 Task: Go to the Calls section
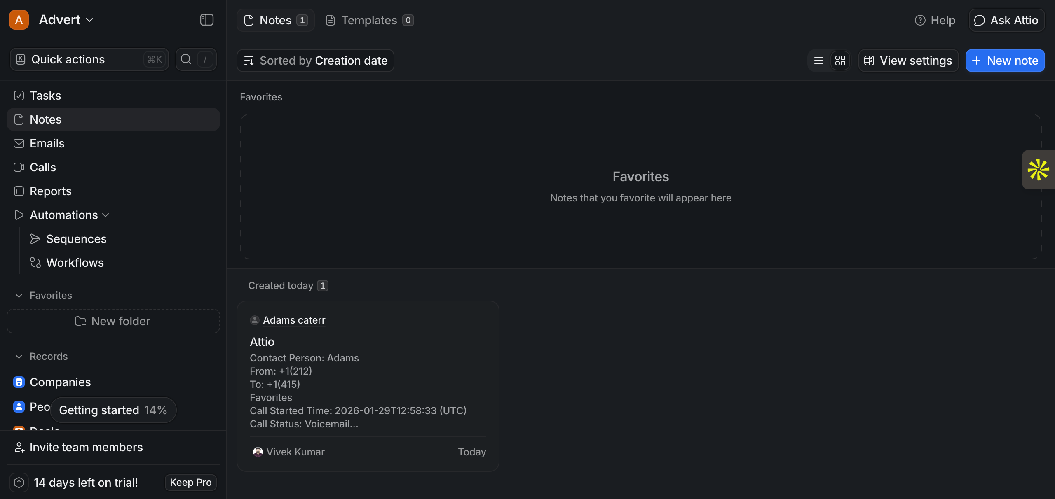coord(42,167)
